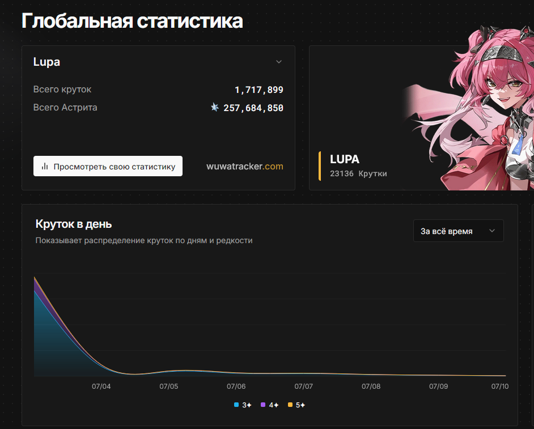The image size is (534, 429).
Task: Click the 07/04 date tick on chart axis
Action: [x=101, y=386]
